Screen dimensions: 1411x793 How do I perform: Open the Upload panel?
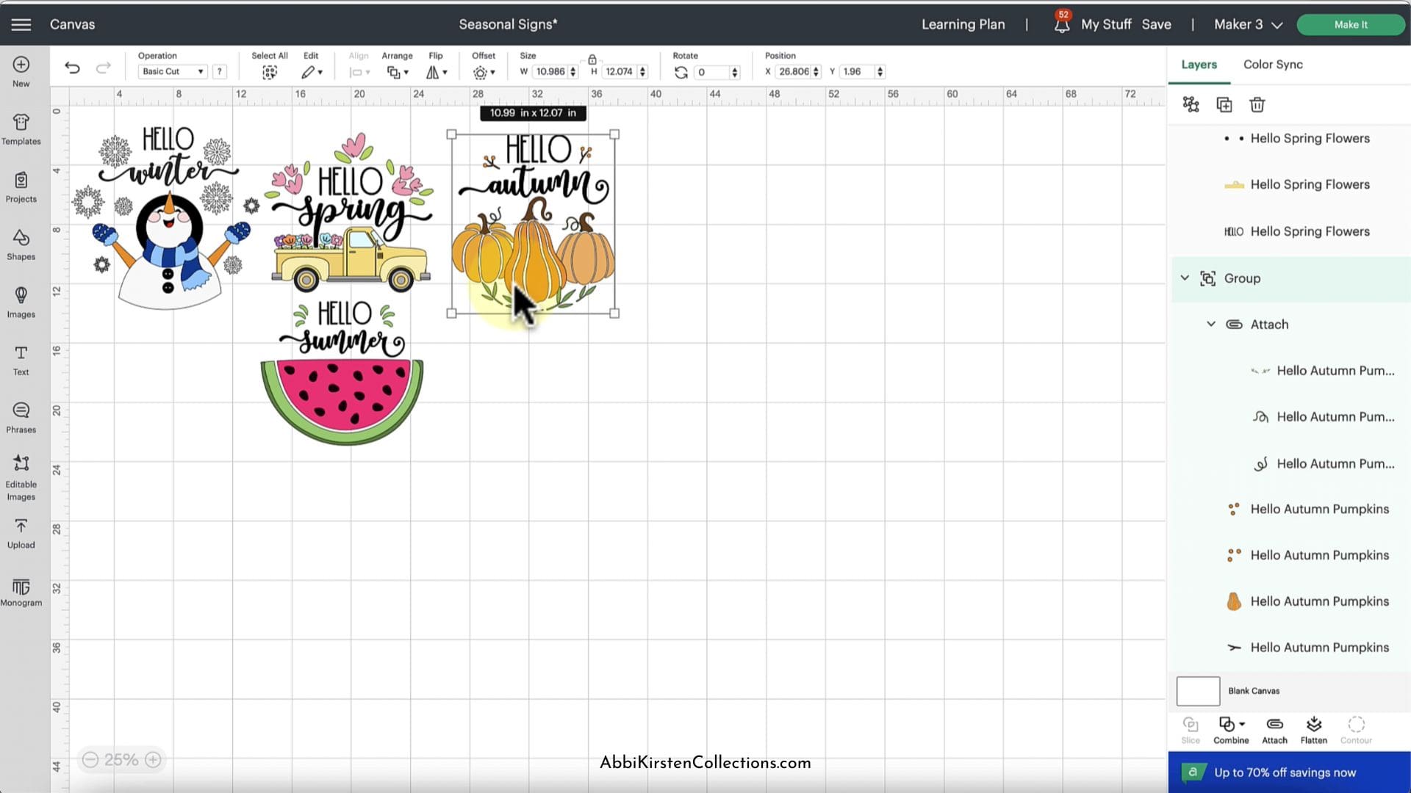tap(21, 533)
